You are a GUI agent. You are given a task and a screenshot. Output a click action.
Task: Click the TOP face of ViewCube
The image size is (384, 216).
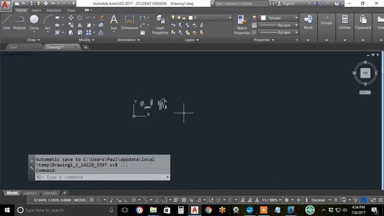[x=365, y=73]
